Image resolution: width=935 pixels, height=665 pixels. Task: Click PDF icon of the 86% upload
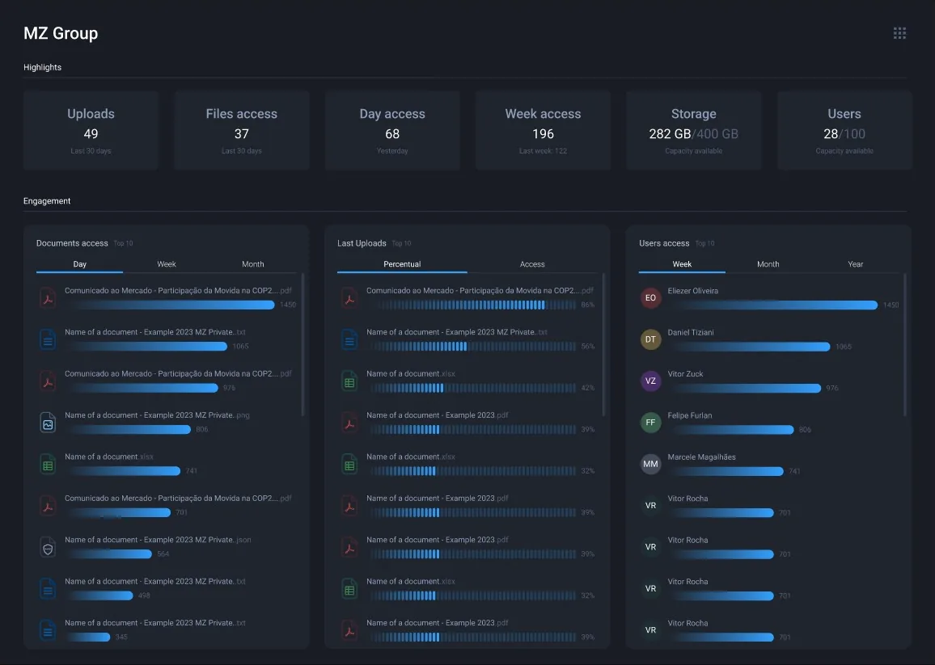[x=349, y=297]
